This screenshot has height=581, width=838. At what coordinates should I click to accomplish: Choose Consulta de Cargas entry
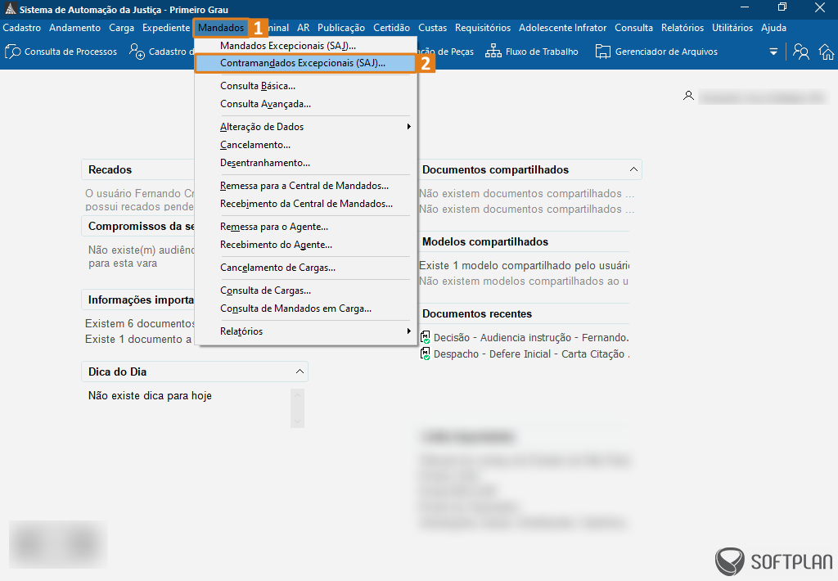pos(305,290)
